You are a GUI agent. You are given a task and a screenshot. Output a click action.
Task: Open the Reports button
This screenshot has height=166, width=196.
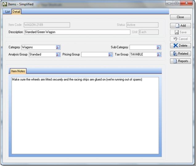tap(180, 61)
